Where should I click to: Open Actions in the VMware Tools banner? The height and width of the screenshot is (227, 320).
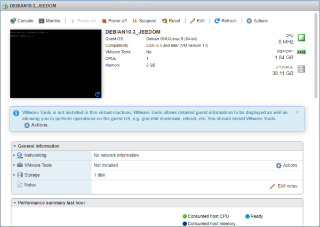coord(36,125)
